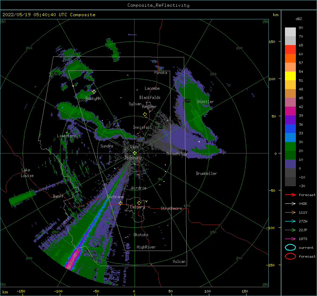
Task: Pick the orange swatch between 60 and 57 dBZ
Action: pos(290,58)
